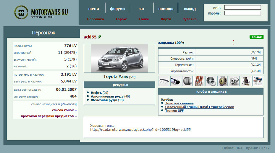
Task: Click the сыграно заездов 404 value
Action: (73, 96)
